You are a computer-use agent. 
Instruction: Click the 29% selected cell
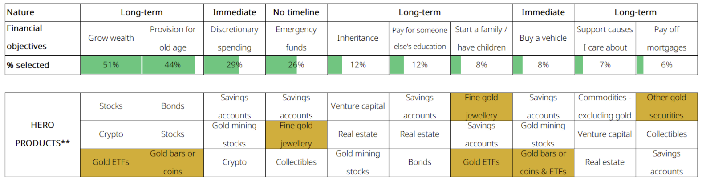[x=234, y=65]
